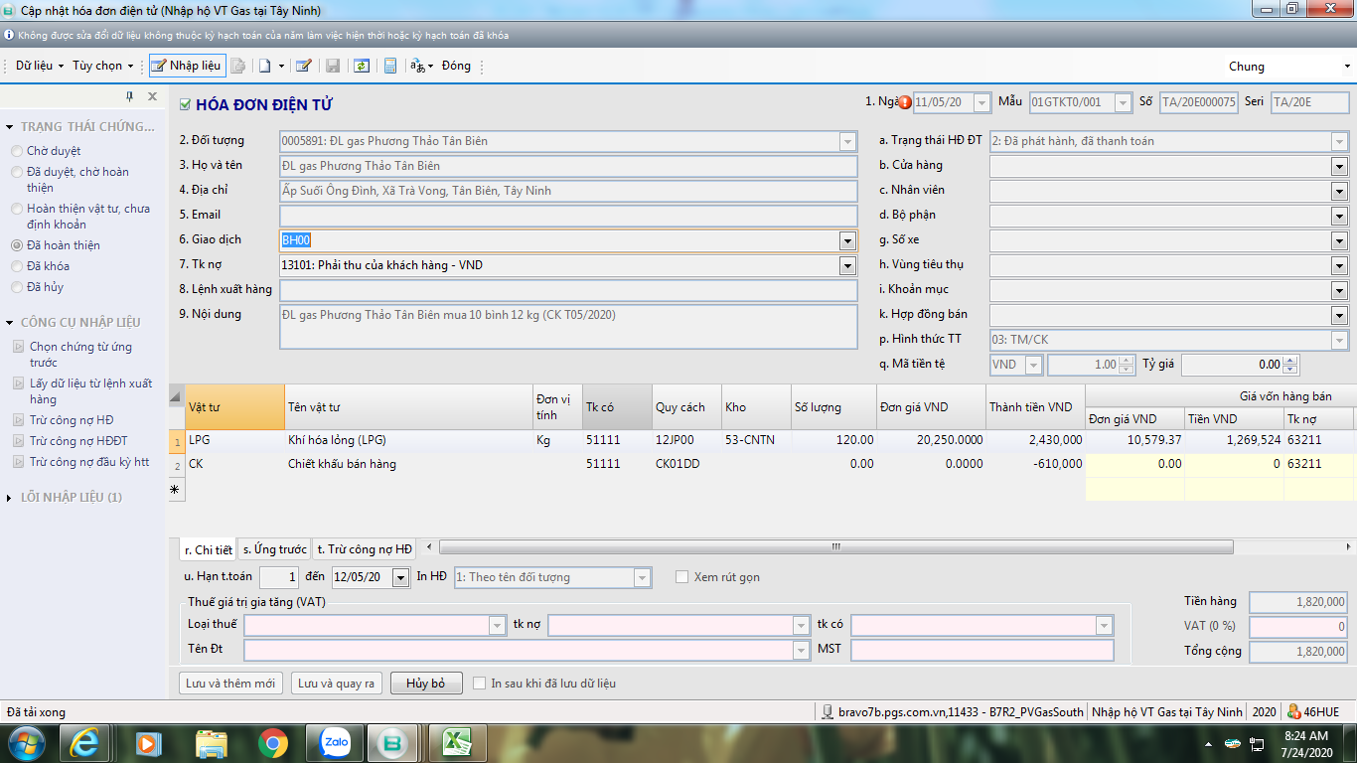Click the new document icon in toolbar
The image size is (1357, 763).
(264, 66)
